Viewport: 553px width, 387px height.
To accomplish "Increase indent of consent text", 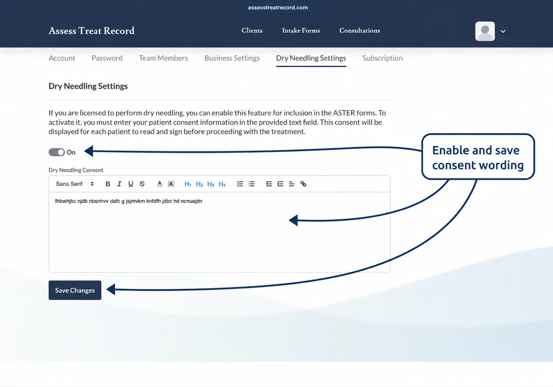I will pyautogui.click(x=280, y=184).
